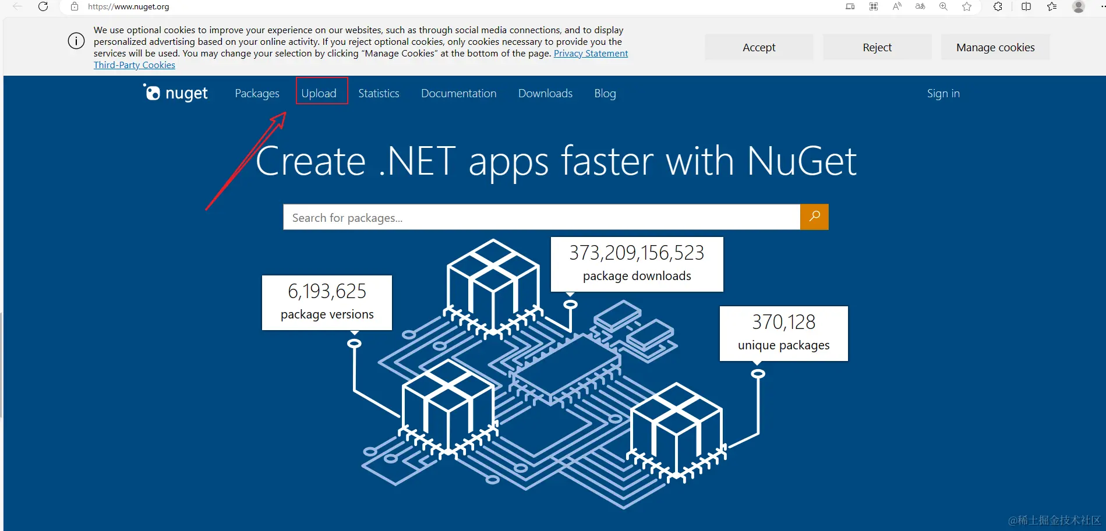Open the Privacy Statement link
1106x531 pixels.
[x=591, y=54]
